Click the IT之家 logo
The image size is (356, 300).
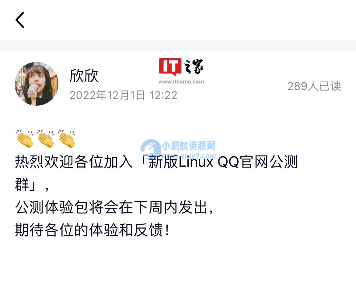click(x=181, y=66)
